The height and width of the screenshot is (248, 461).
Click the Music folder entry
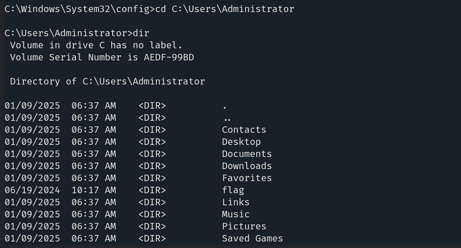pyautogui.click(x=236, y=214)
